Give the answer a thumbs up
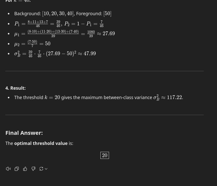 point(25,169)
